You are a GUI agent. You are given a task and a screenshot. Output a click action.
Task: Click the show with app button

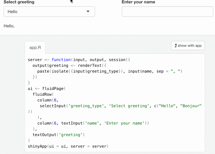click(188, 46)
